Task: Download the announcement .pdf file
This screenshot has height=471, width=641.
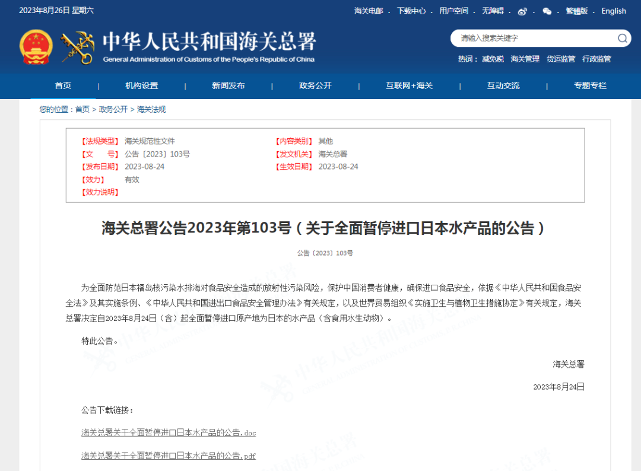Action: click(169, 456)
